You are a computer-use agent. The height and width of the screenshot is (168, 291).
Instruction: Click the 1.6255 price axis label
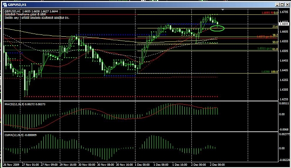284,99
